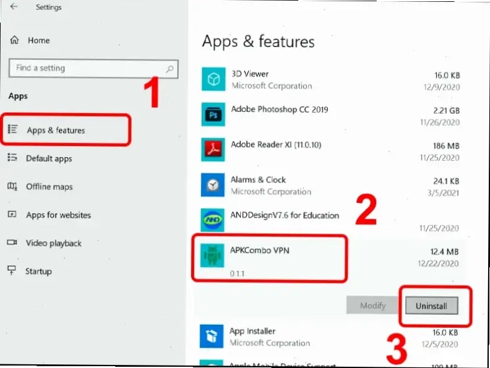Select Adobe Reader XI (11.0.10) entry
This screenshot has width=490, height=368.
[x=330, y=150]
